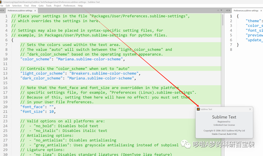This screenshot has height=156, width=263.
Task: Open the Goto menu
Action: point(41,6)
